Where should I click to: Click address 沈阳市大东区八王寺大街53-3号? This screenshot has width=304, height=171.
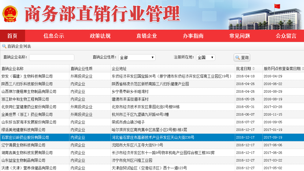pyautogui.click(x=137, y=145)
